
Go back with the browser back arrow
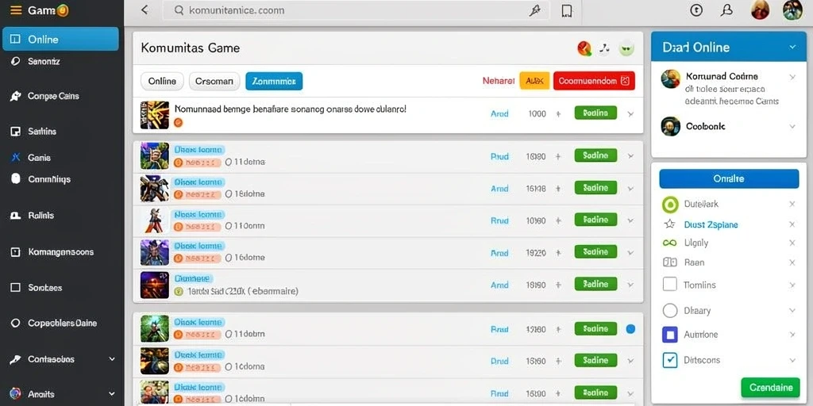(x=144, y=10)
